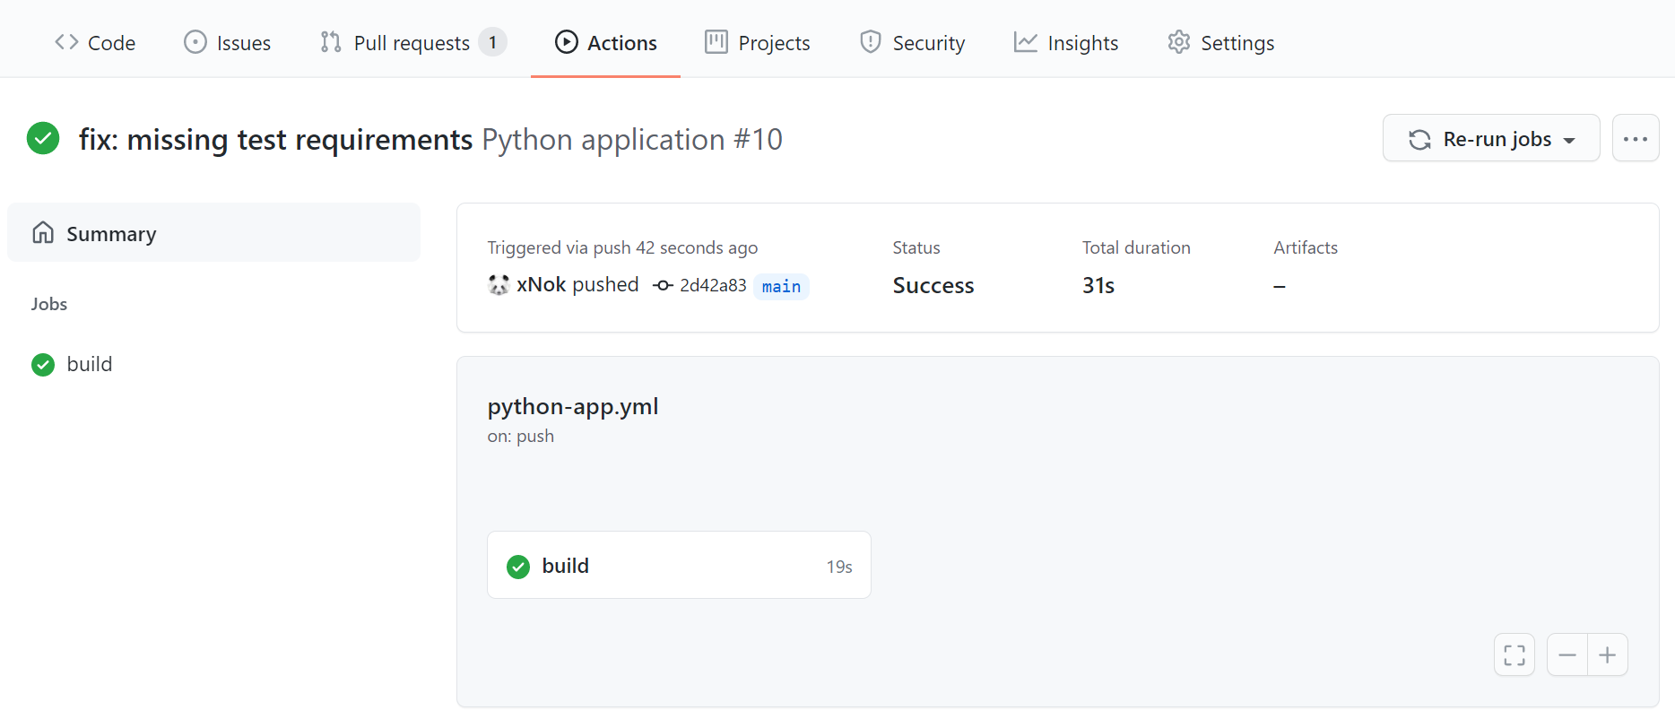Screen dimensions: 1675x719
Task: Switch to the Issues tab
Action: [228, 43]
